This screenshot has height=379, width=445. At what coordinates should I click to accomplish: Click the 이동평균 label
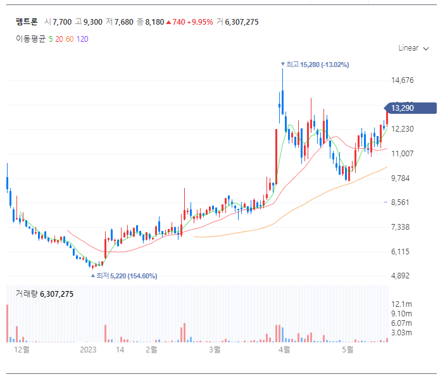(x=30, y=39)
